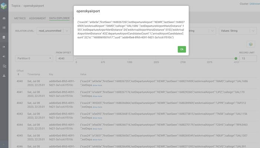The width and height of the screenshot is (260, 148).
Task: Click the Timestamp column header
Action: click(34, 74)
